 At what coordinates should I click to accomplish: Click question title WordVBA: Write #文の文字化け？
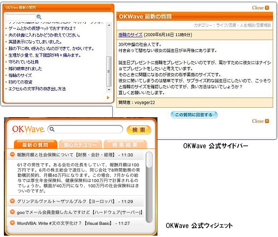click(49, 223)
